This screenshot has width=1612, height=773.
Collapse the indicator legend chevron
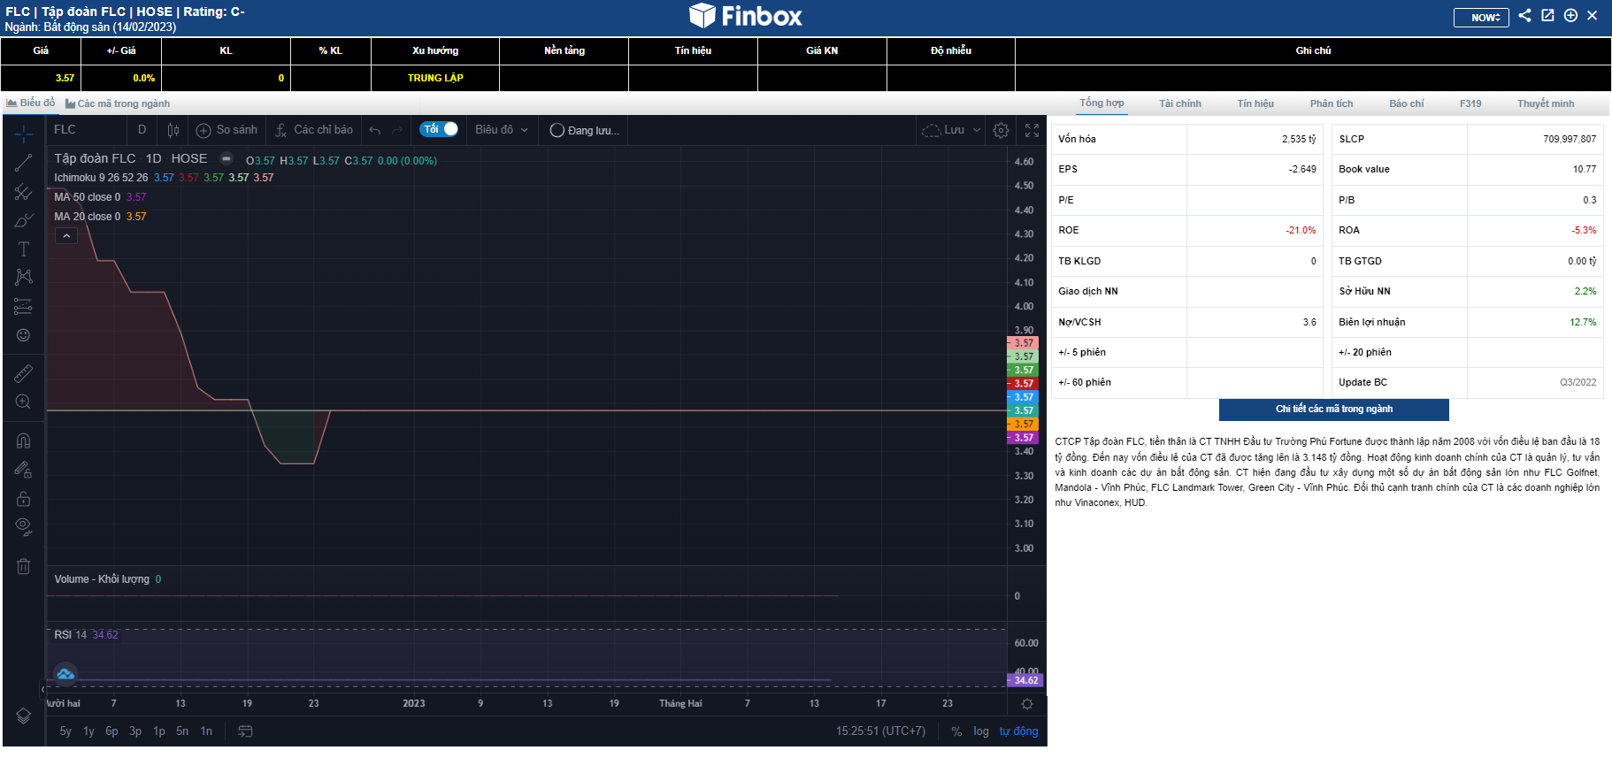66,236
